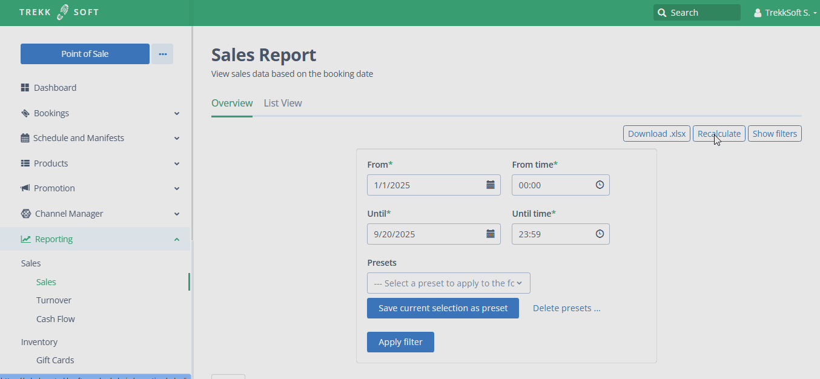Click Download .xlsx button
The height and width of the screenshot is (379, 820).
656,134
